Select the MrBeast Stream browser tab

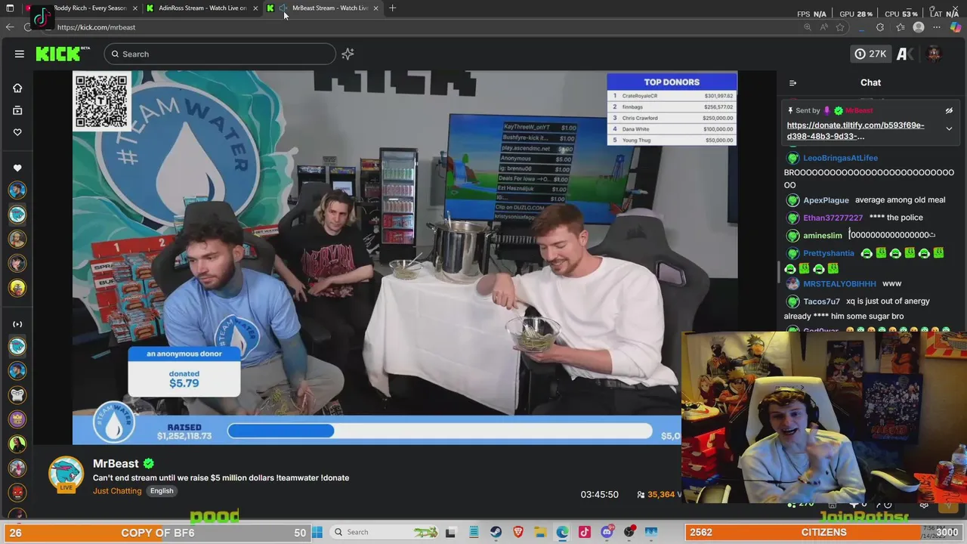[x=329, y=8]
